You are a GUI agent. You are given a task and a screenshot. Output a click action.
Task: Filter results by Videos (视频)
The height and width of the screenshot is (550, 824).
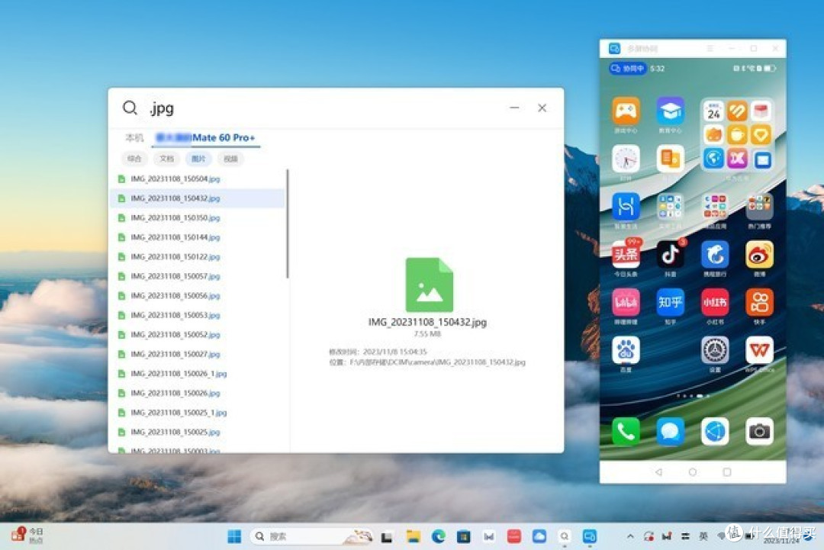230,159
